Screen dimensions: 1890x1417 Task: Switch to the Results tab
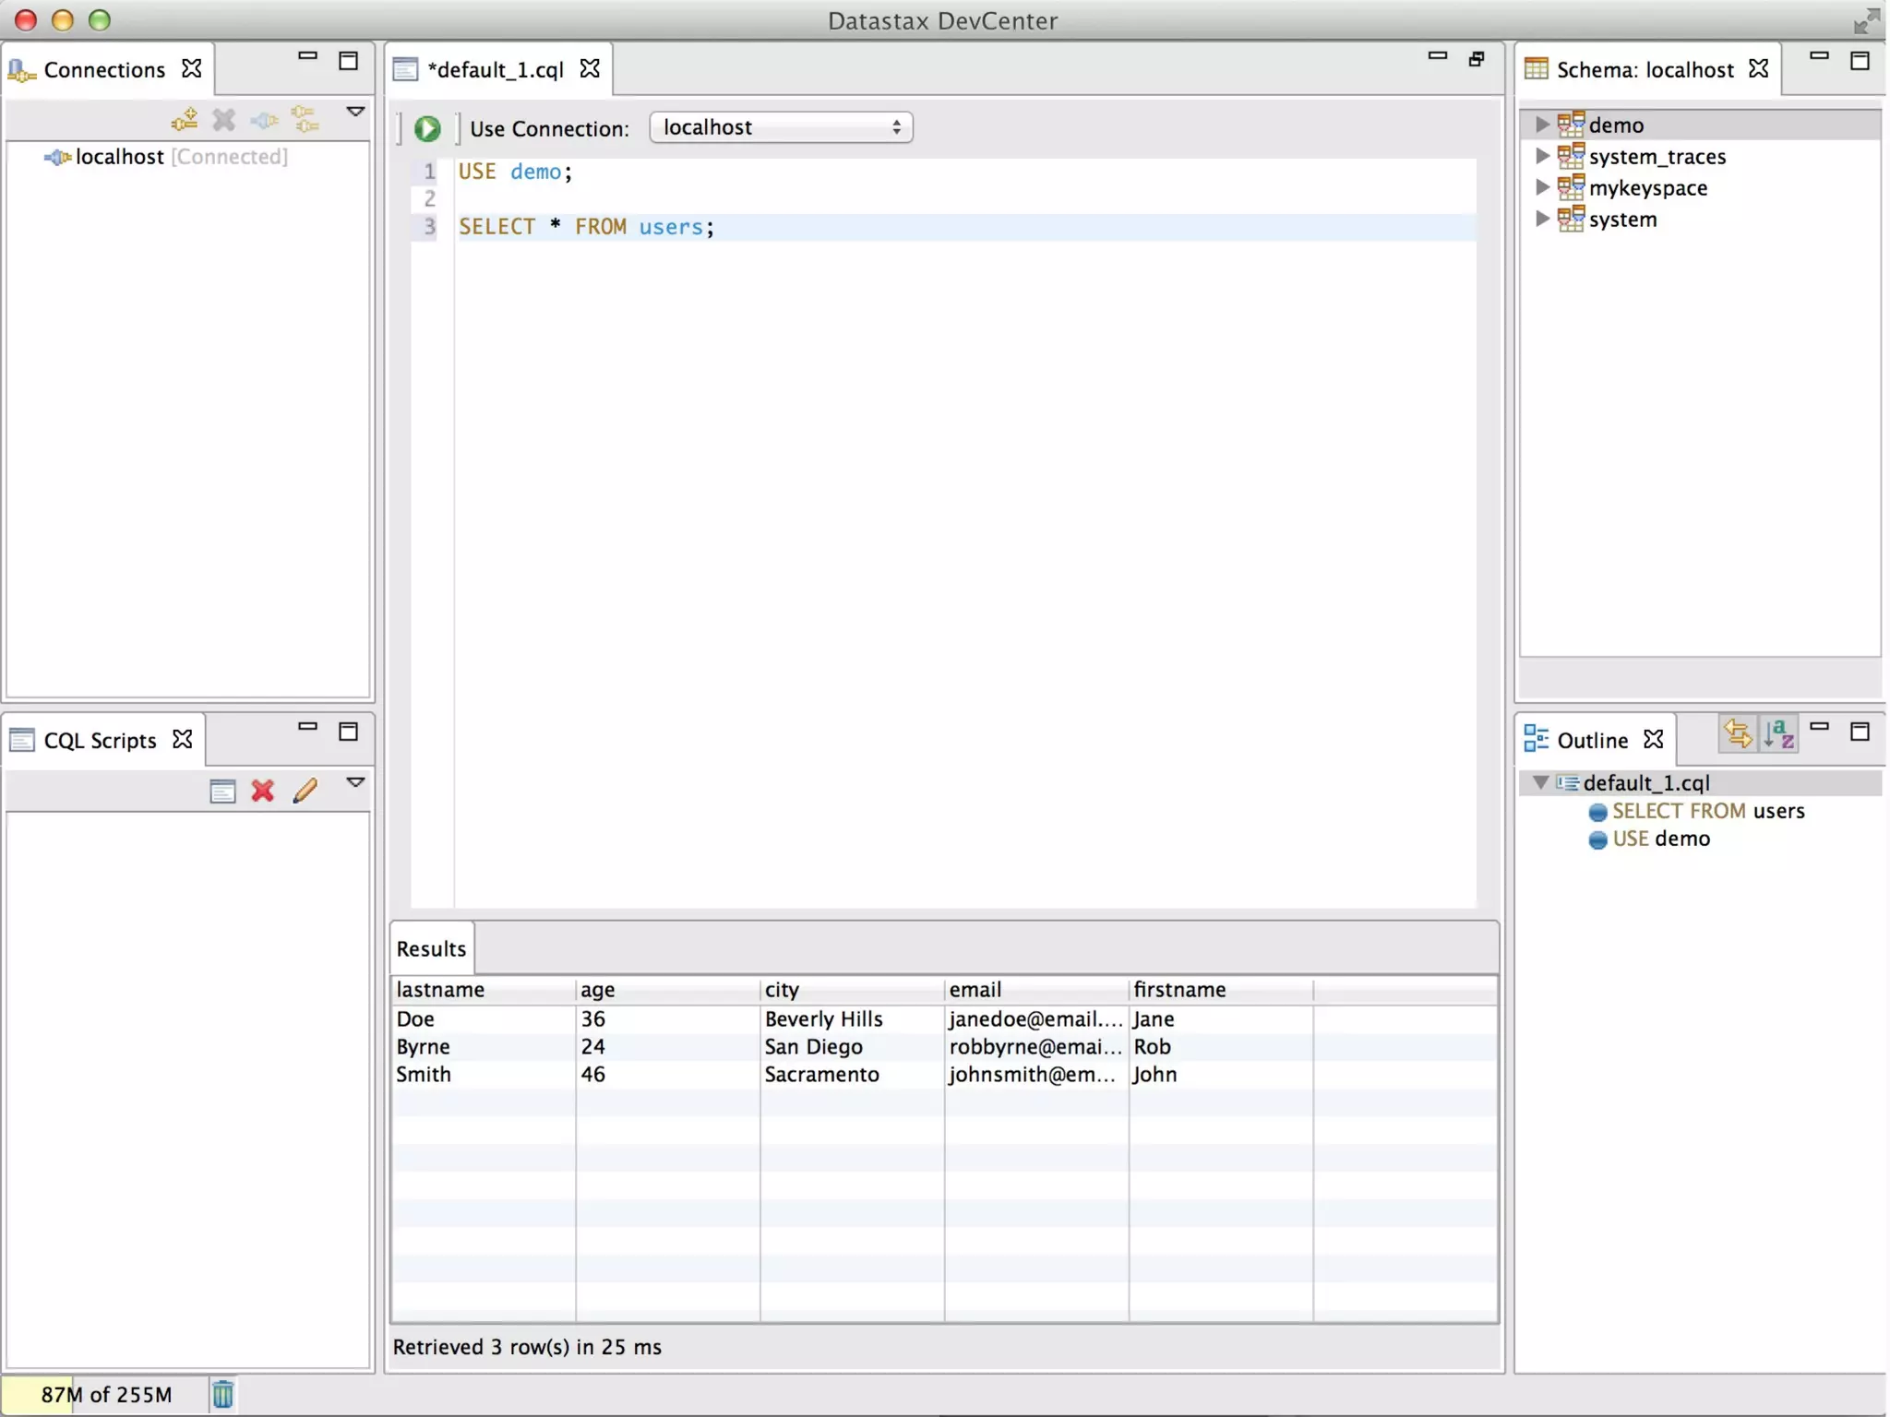[x=431, y=948]
